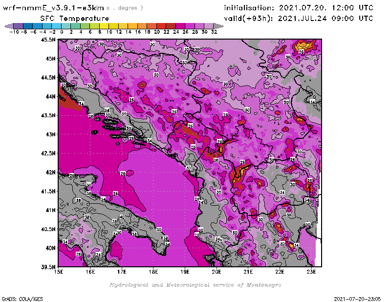This screenshot has width=391, height=302.
Task: Select the 'initialisation: 2021.07.20. 12:00 UTC' text
Action: point(299,8)
